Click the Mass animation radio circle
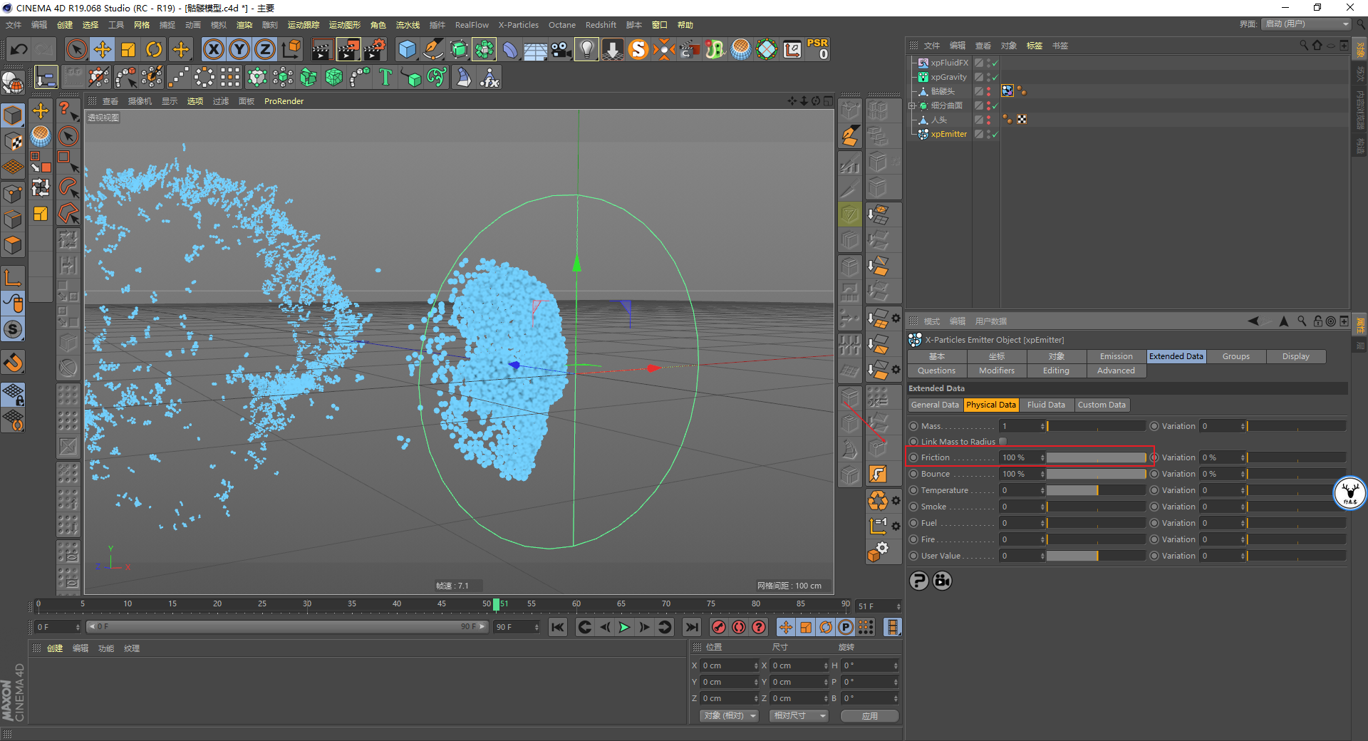This screenshot has width=1368, height=741. coord(914,426)
